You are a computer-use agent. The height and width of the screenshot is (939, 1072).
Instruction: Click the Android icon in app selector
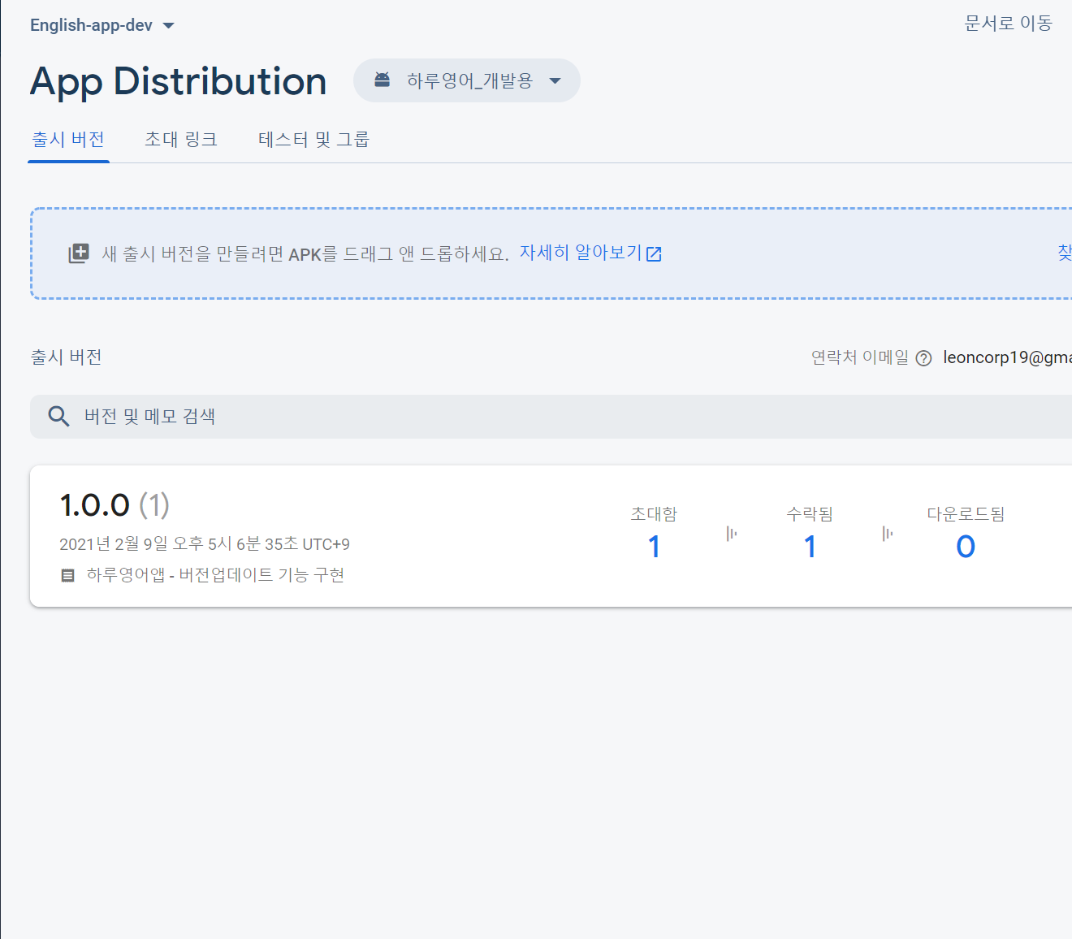click(x=382, y=80)
